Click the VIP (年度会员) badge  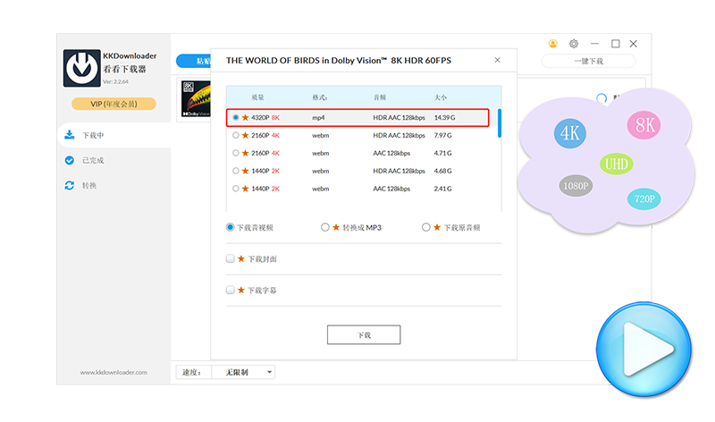(x=113, y=104)
